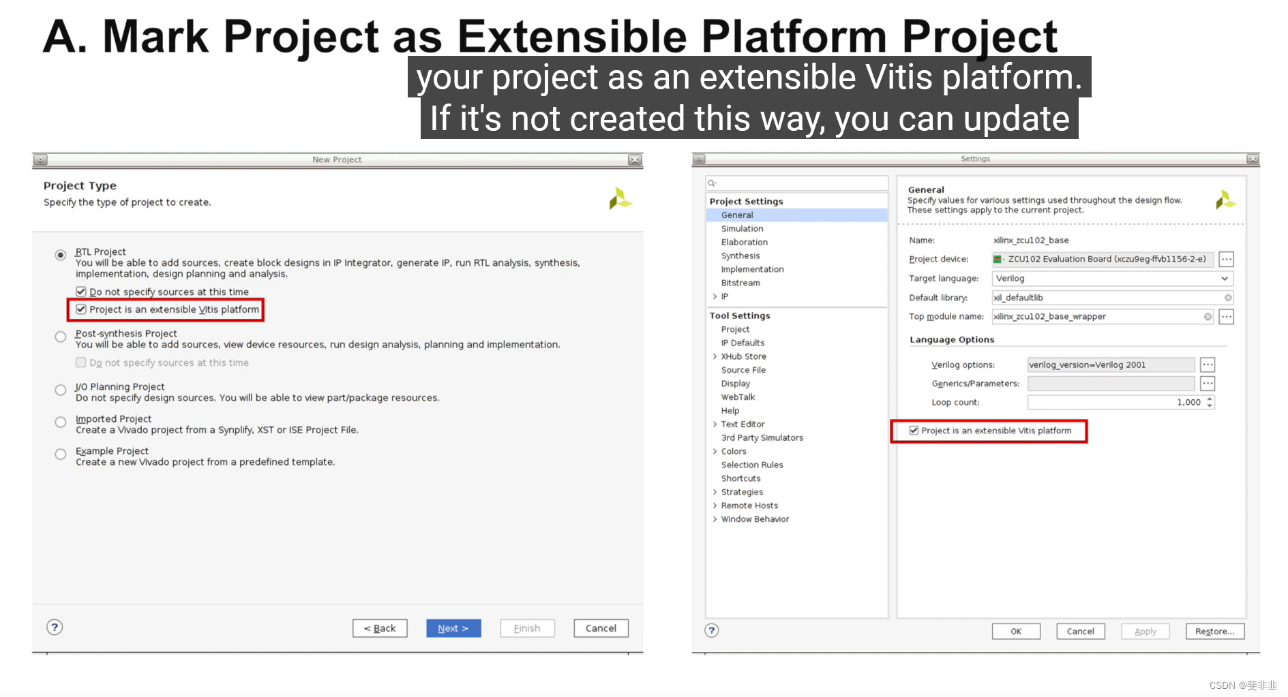This screenshot has height=697, width=1288.
Task: Expand the XHub Store node
Action: click(x=715, y=356)
